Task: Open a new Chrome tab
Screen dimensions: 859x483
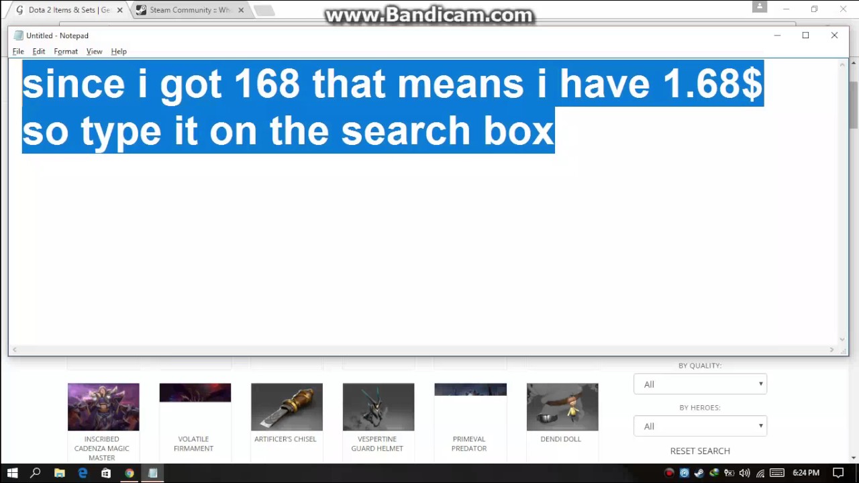Action: (x=264, y=11)
